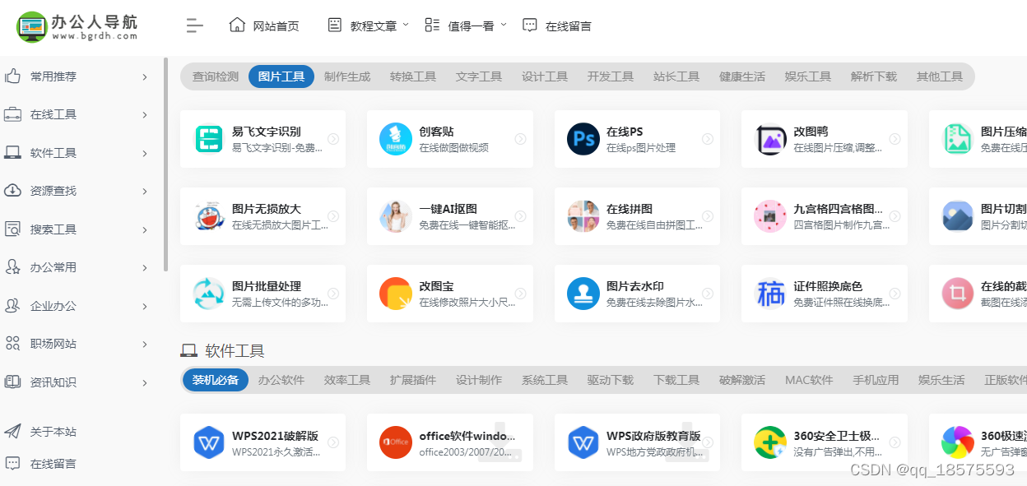
Task: Open 关于本站 in the sidebar
Action: [x=41, y=432]
